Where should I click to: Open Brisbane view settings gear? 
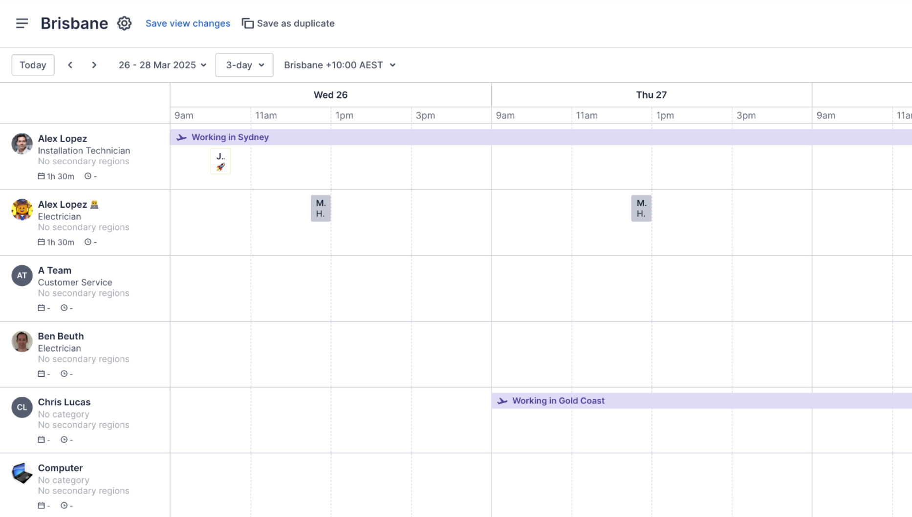pos(124,23)
